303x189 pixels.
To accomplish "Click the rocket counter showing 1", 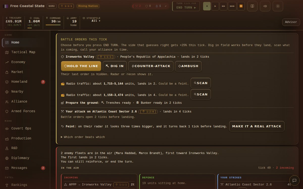I will [158, 6].
